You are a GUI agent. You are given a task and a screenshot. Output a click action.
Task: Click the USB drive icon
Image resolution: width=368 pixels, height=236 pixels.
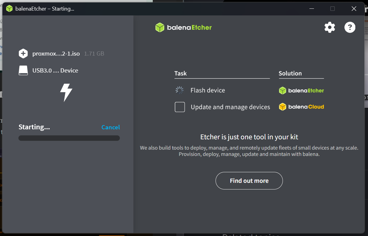pos(23,70)
